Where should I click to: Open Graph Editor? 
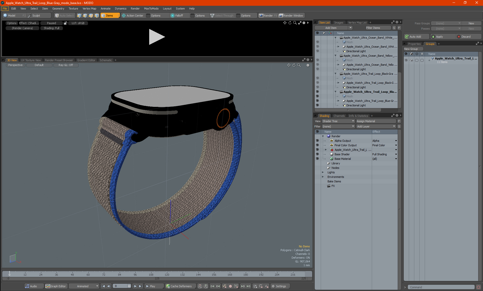coord(56,286)
